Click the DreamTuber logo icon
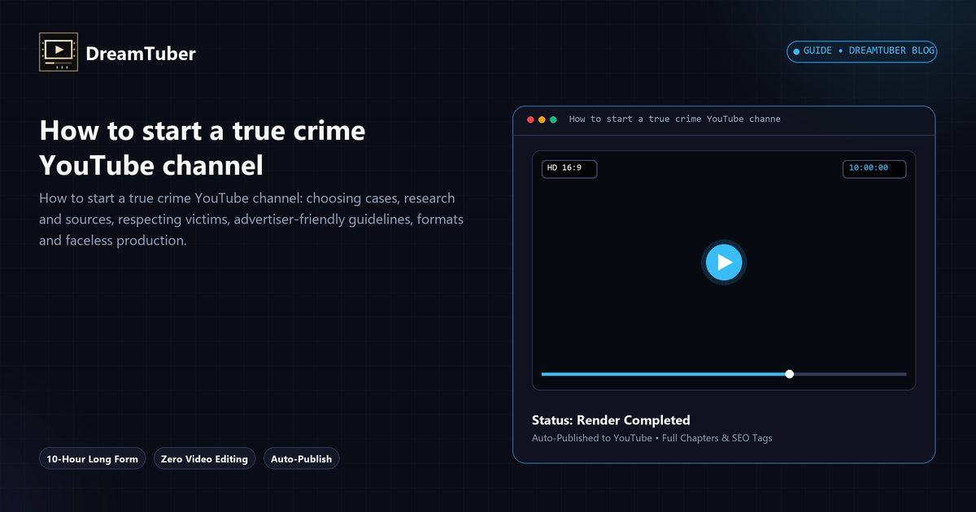 point(59,52)
